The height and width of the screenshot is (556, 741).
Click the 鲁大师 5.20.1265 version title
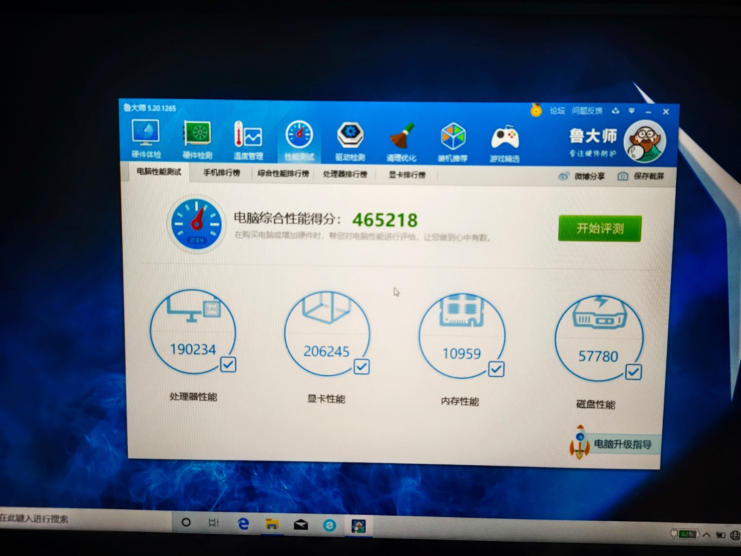click(150, 108)
